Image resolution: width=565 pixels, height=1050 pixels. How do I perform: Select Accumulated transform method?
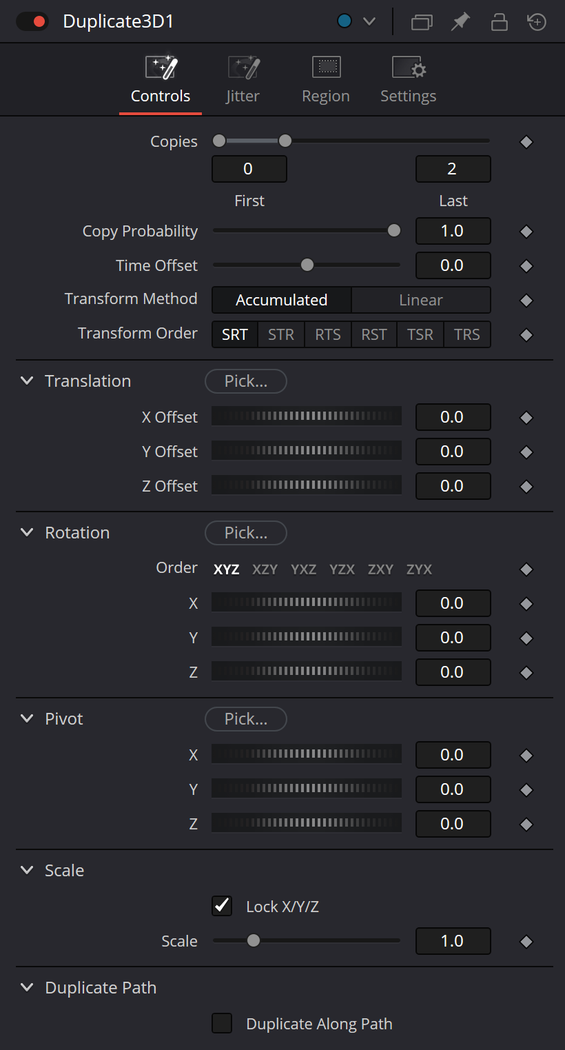[x=281, y=300]
